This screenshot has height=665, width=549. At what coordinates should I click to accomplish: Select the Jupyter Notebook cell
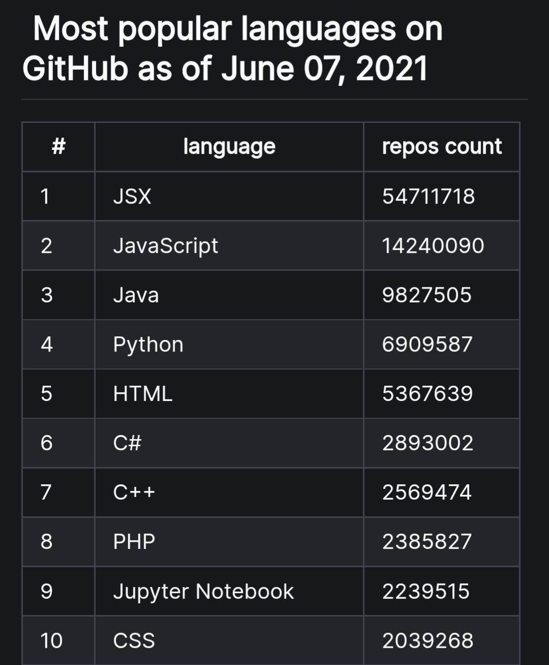(229, 591)
